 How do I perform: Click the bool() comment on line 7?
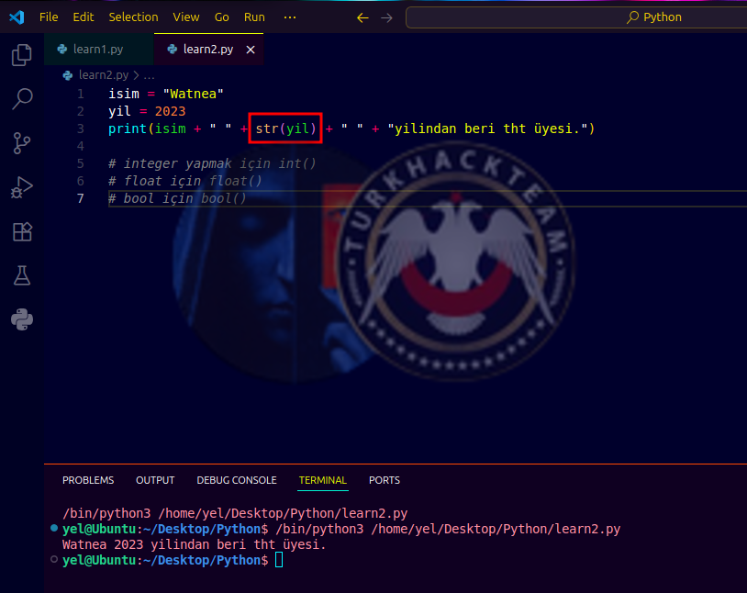[177, 198]
